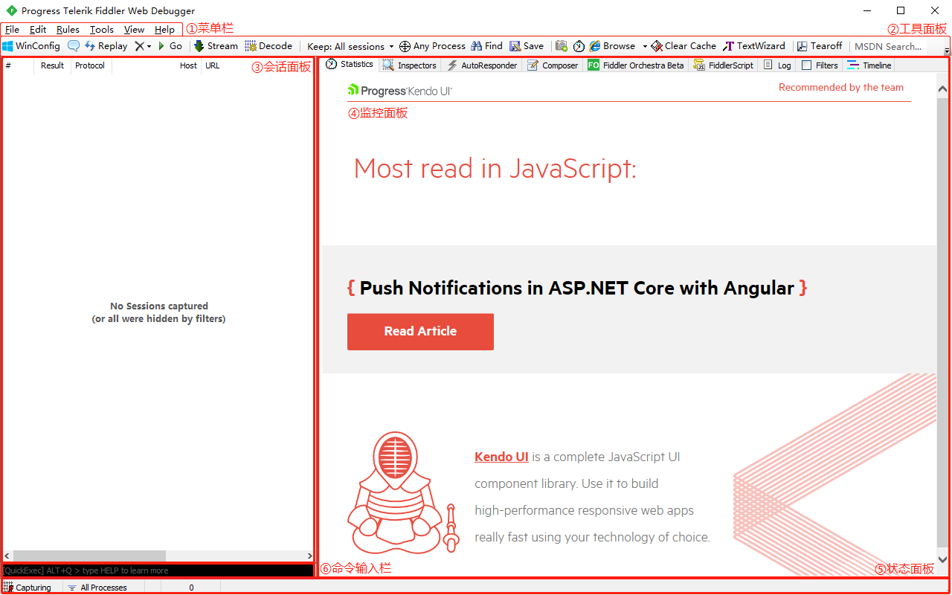
Task: Switch to the Statistics tab
Action: click(350, 65)
